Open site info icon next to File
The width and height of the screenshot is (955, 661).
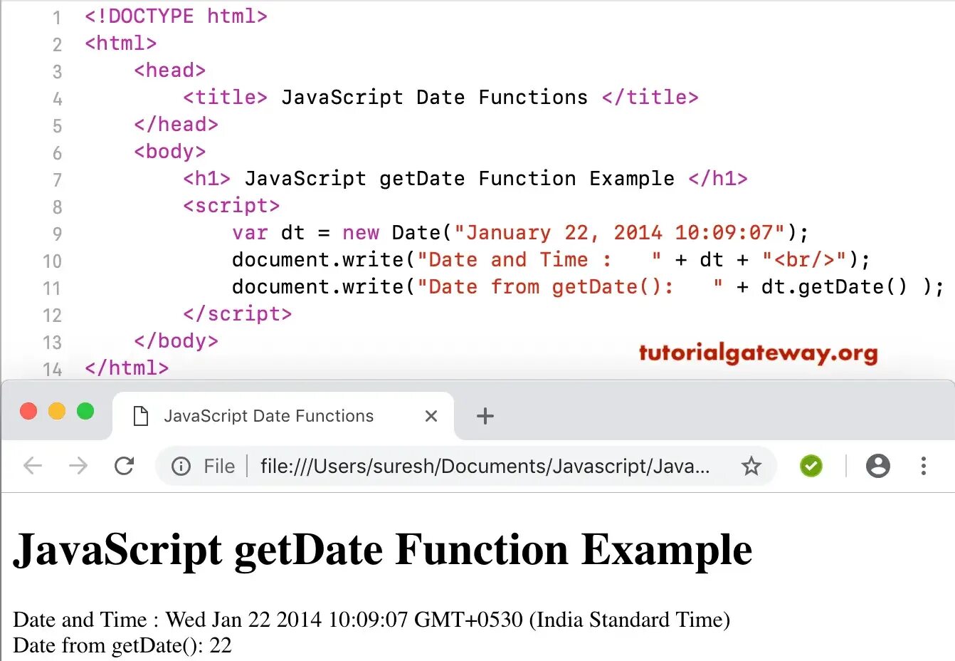click(181, 467)
